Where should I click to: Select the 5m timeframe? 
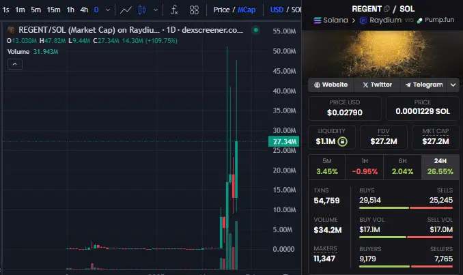pyautogui.click(x=36, y=10)
